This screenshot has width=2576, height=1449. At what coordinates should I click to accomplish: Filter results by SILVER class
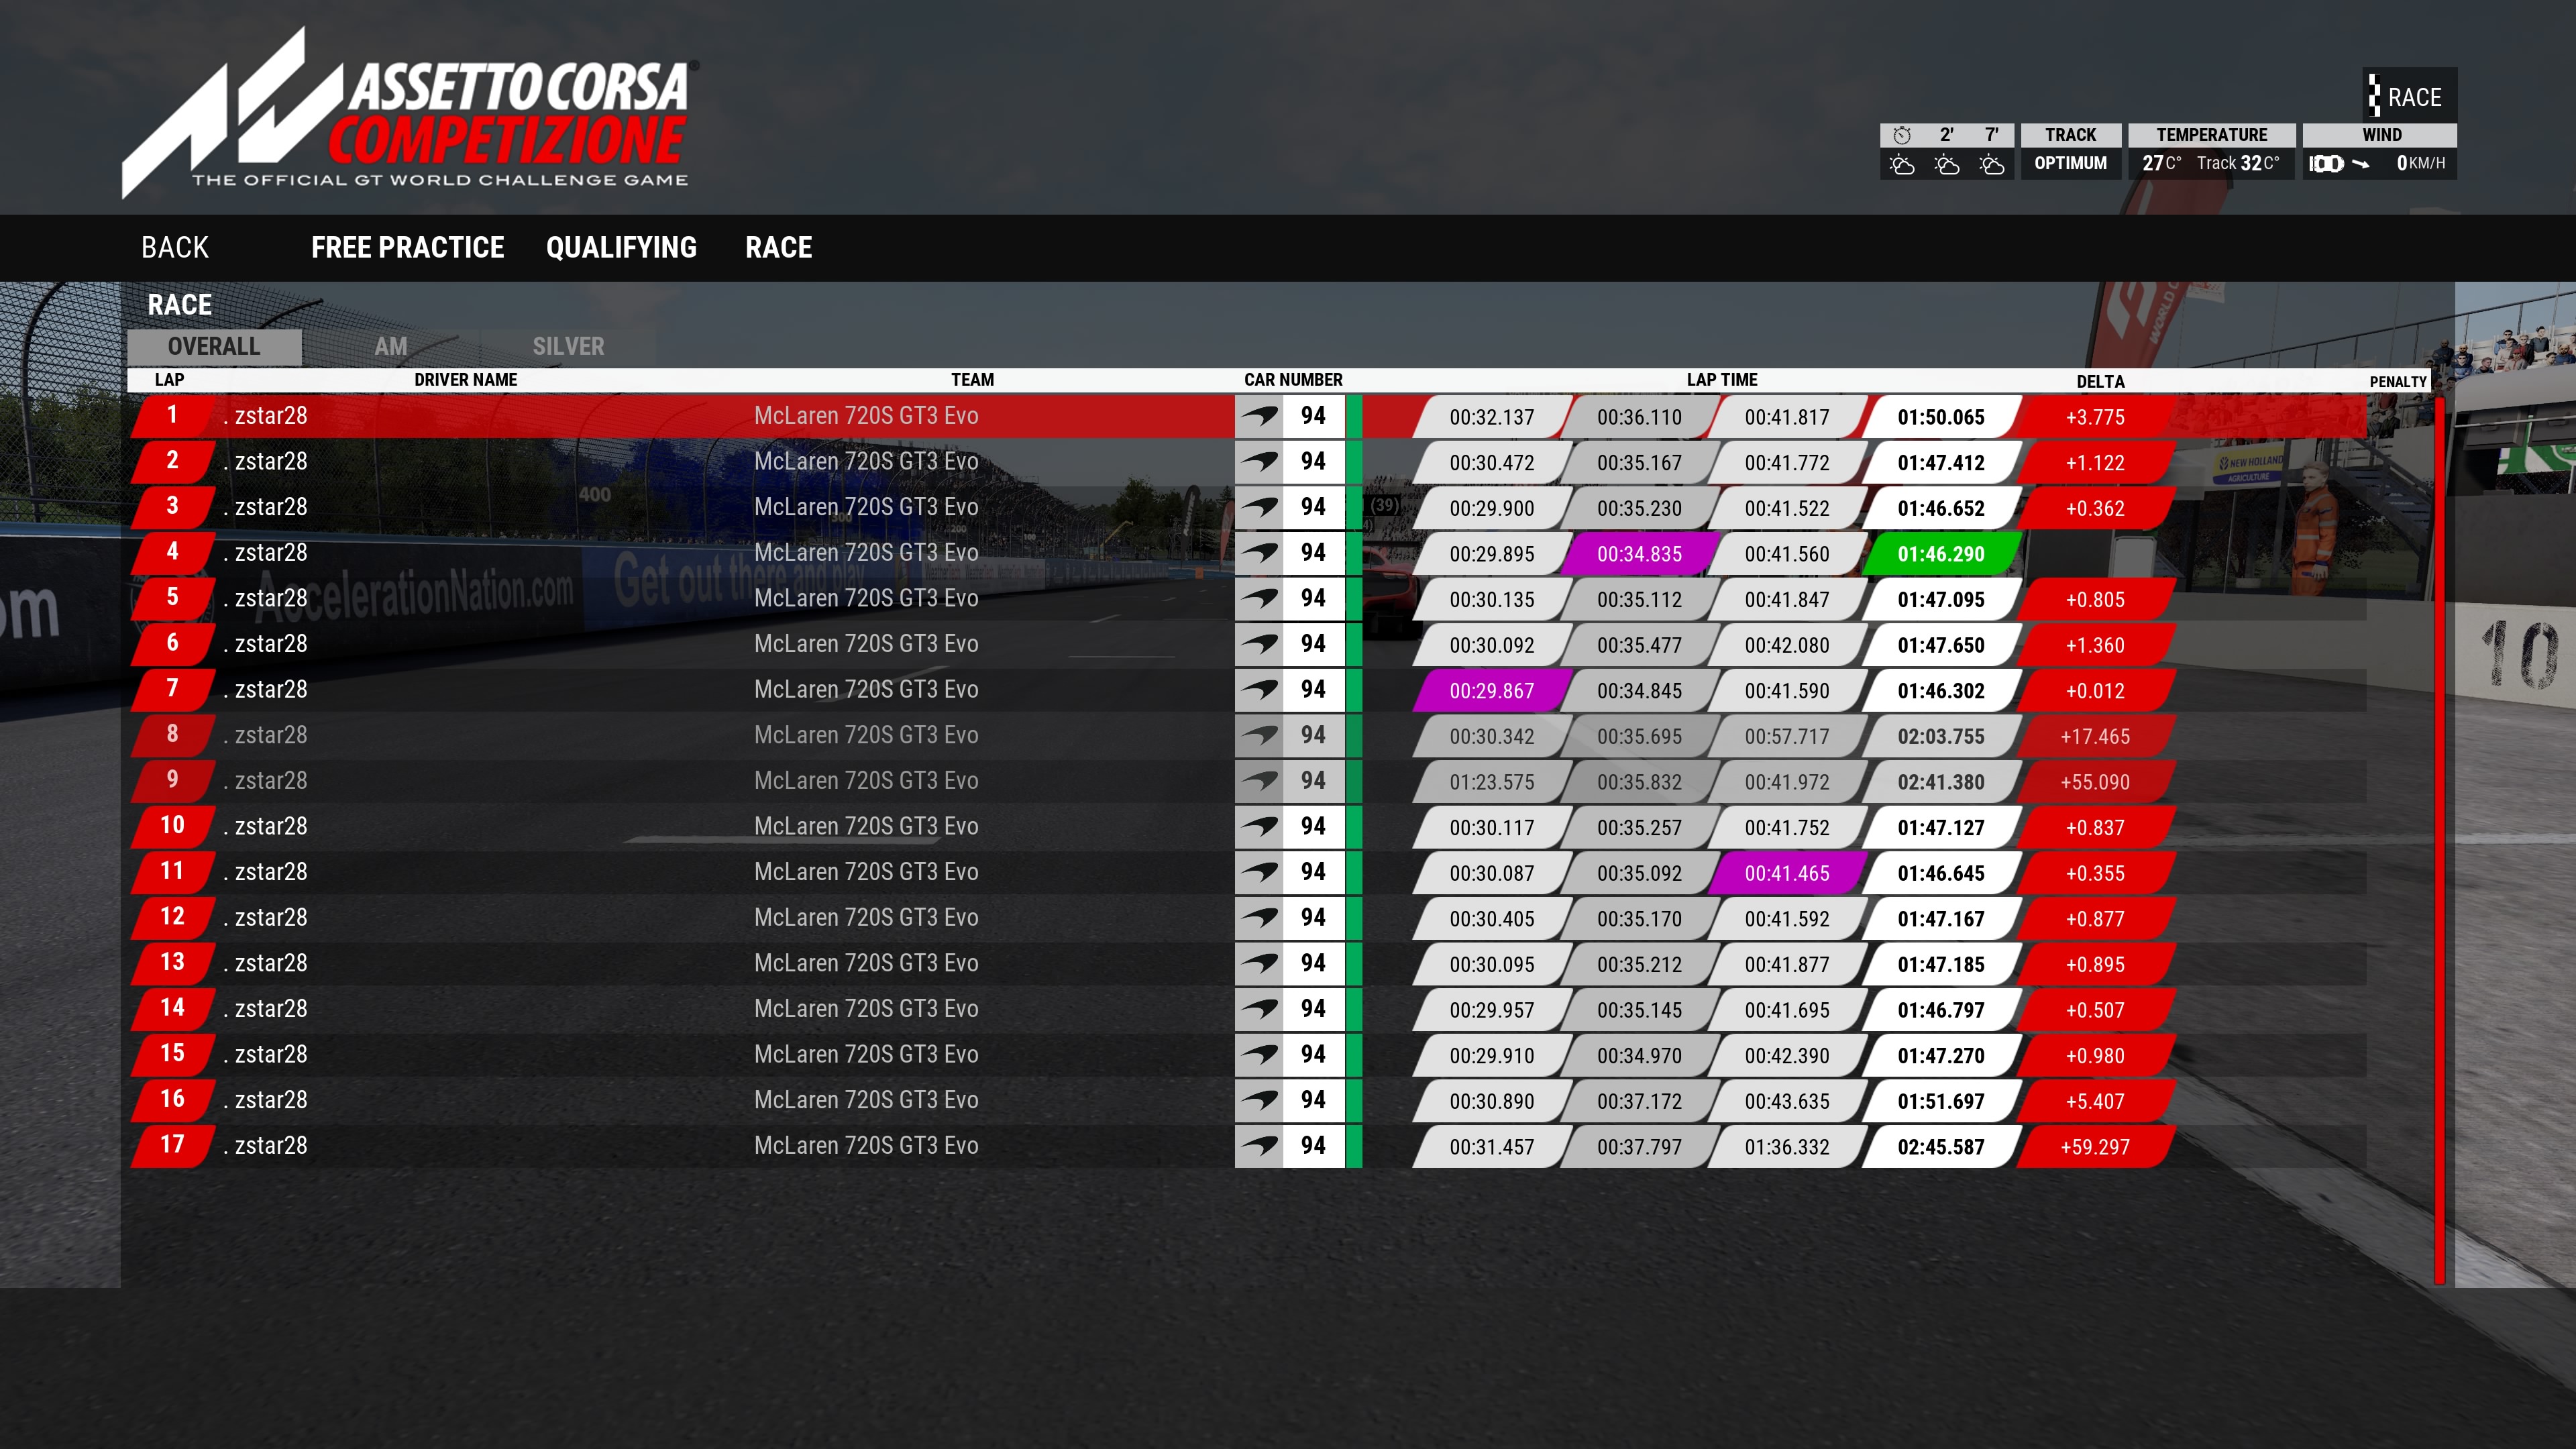click(568, 346)
